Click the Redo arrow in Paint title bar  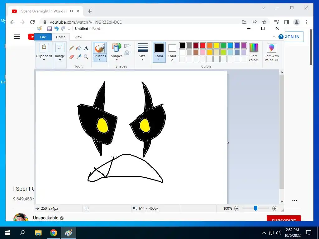coord(63,29)
